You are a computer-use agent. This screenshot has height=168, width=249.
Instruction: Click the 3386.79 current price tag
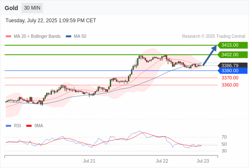[x=233, y=65]
